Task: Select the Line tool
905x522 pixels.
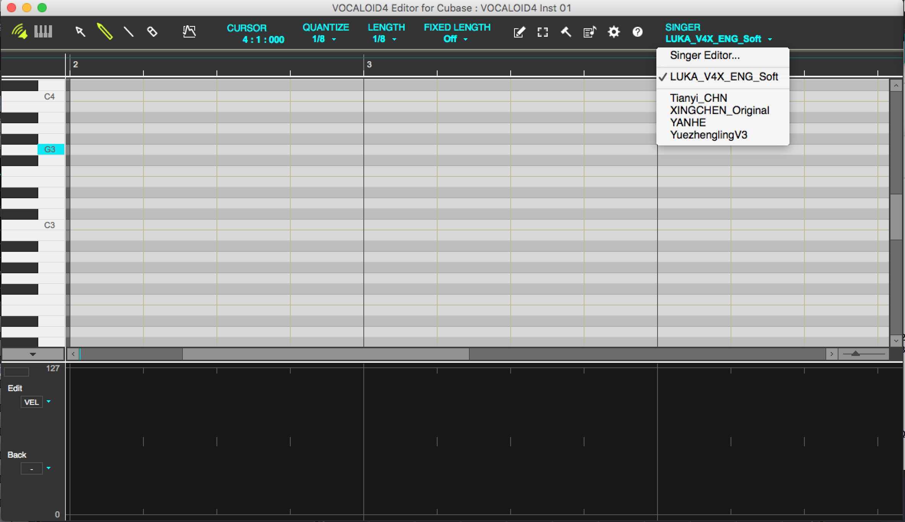Action: pos(129,31)
